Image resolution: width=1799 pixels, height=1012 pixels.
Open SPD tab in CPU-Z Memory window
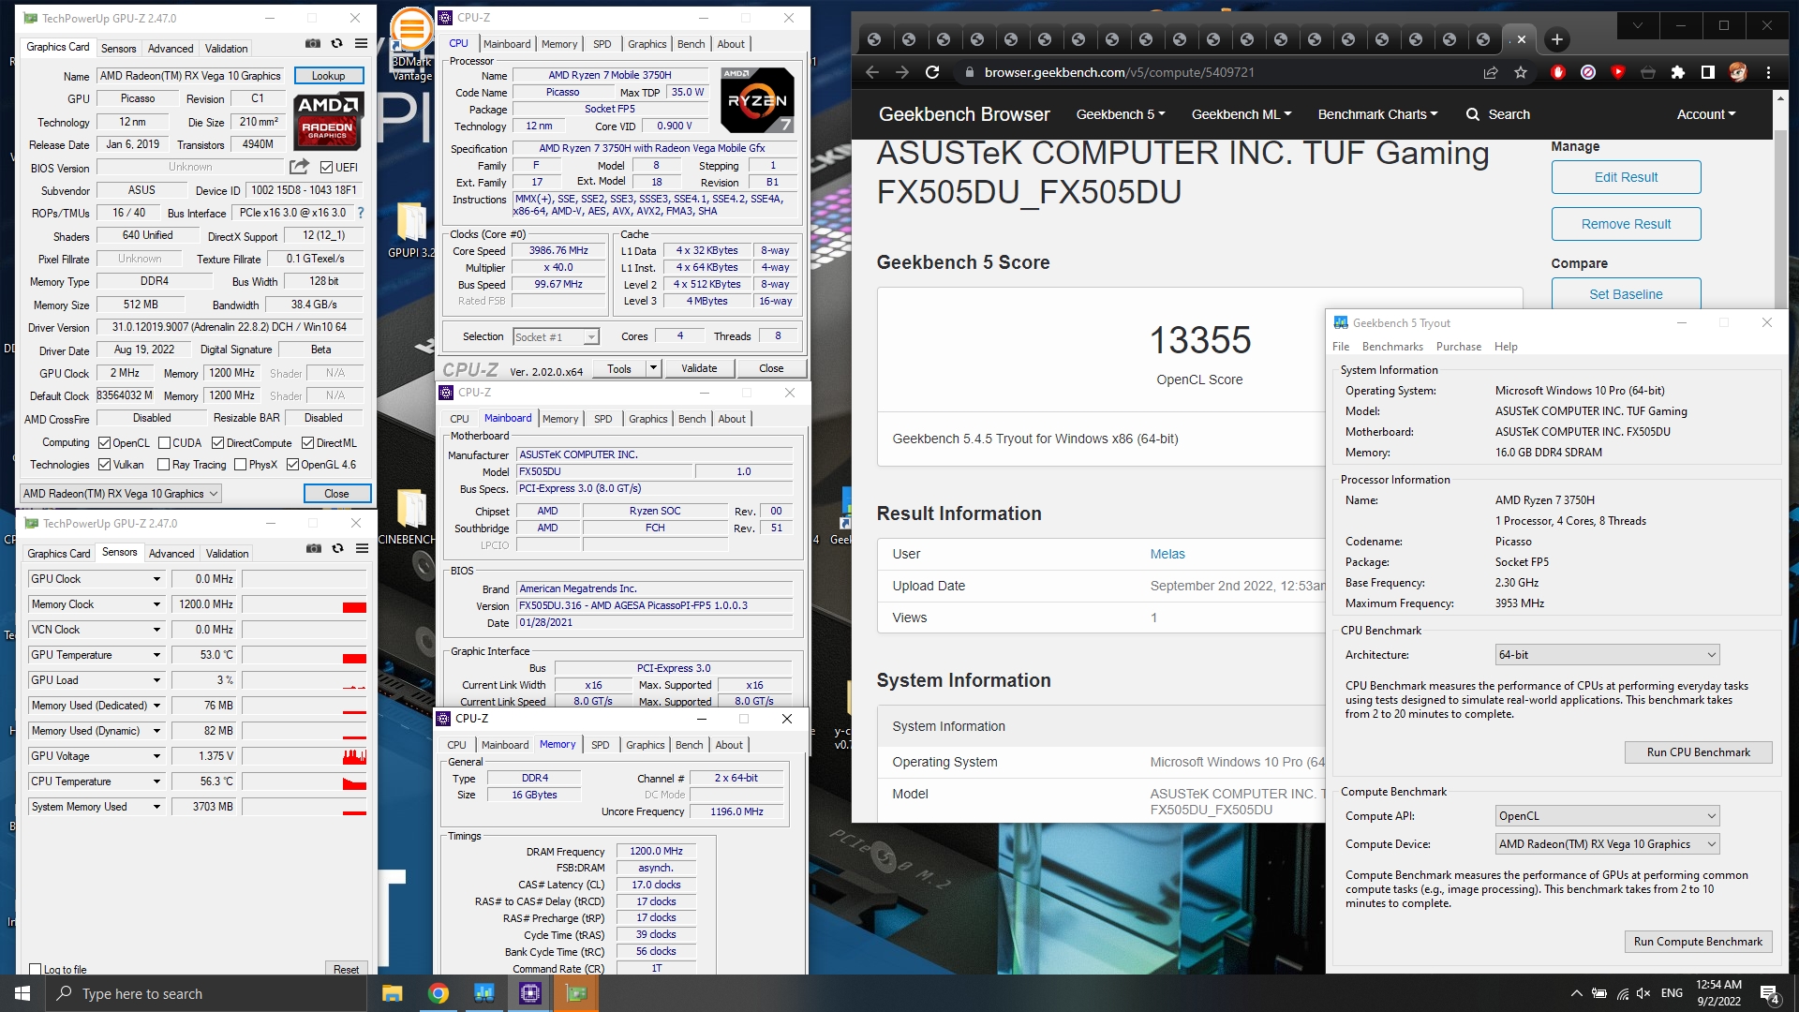pos(601,745)
